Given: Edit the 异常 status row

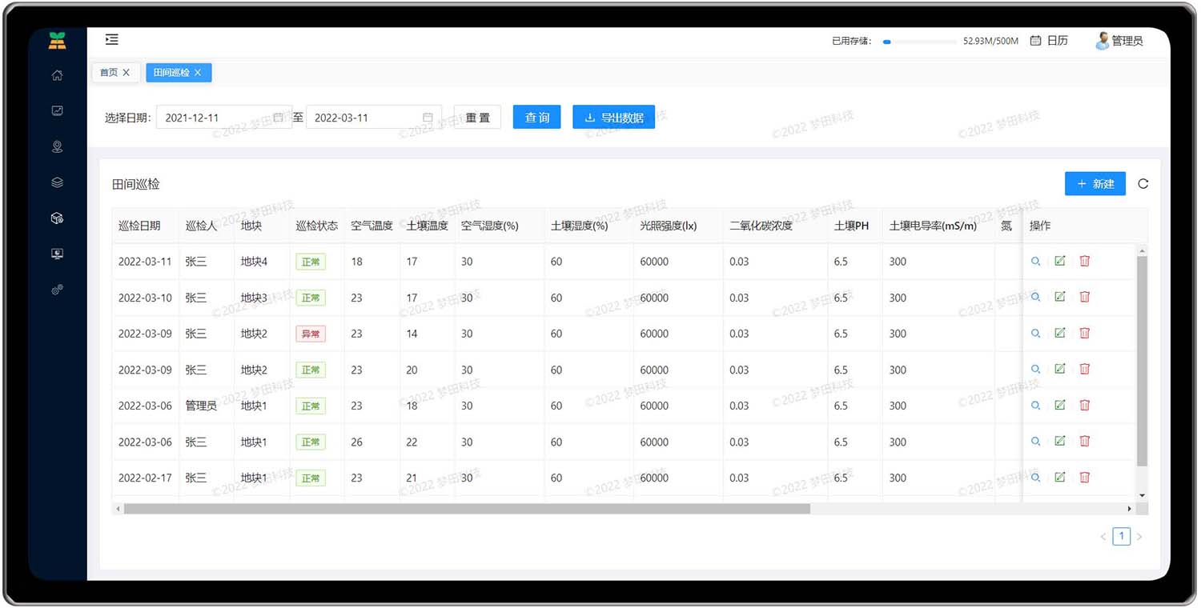Looking at the screenshot, I should [1060, 333].
